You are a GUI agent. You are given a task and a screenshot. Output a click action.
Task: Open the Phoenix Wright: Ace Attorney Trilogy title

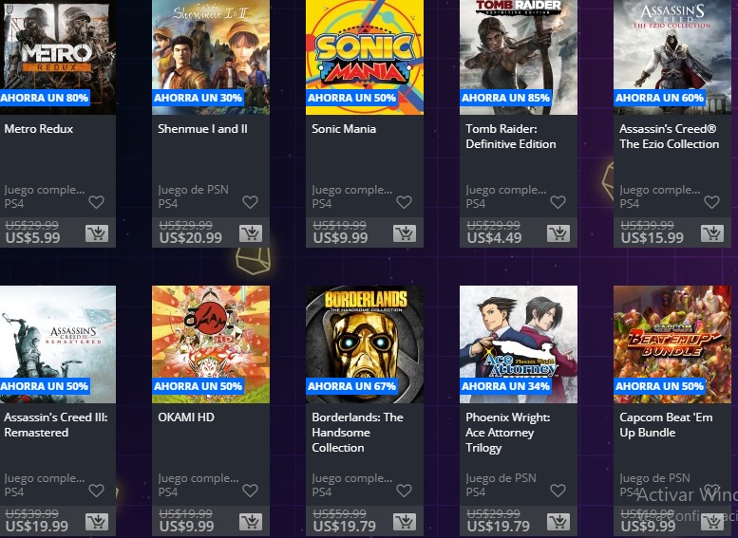click(x=508, y=432)
